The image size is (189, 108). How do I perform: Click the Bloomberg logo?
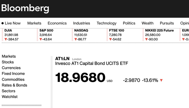point(25,8)
